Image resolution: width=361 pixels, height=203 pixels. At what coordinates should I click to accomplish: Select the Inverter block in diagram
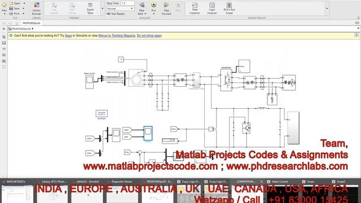click(226, 80)
